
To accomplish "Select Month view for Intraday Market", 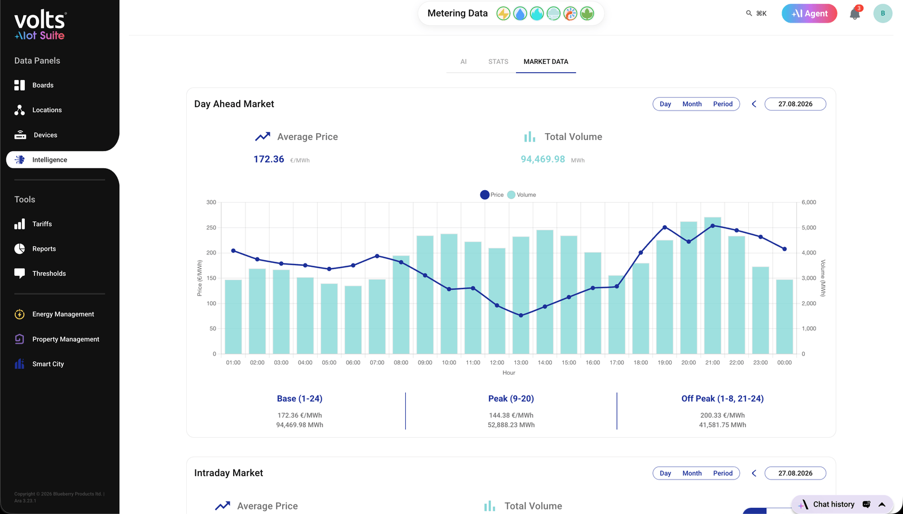I will click(x=692, y=473).
